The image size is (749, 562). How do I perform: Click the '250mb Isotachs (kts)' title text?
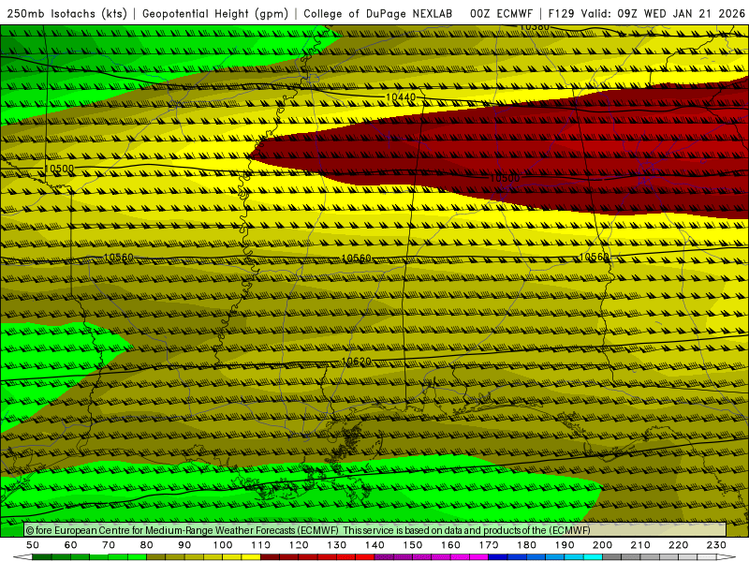(x=66, y=13)
